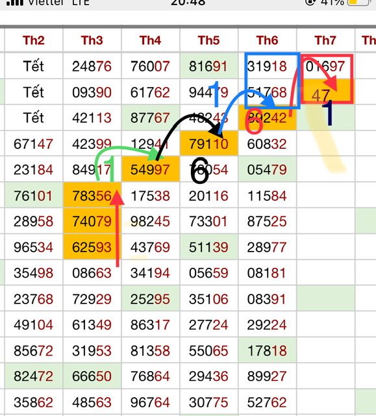This screenshot has width=376, height=416.
Task: Tap the Th3 column header
Action: [x=92, y=40]
